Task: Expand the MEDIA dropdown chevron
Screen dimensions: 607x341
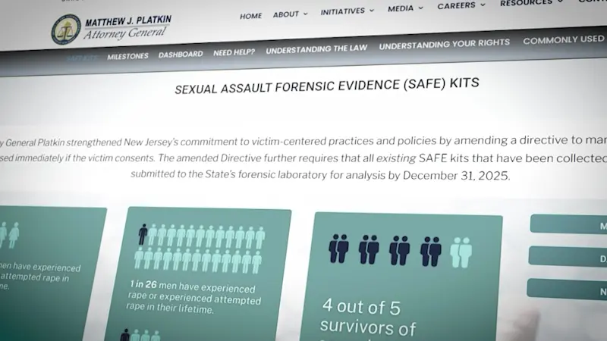Action: (x=421, y=8)
